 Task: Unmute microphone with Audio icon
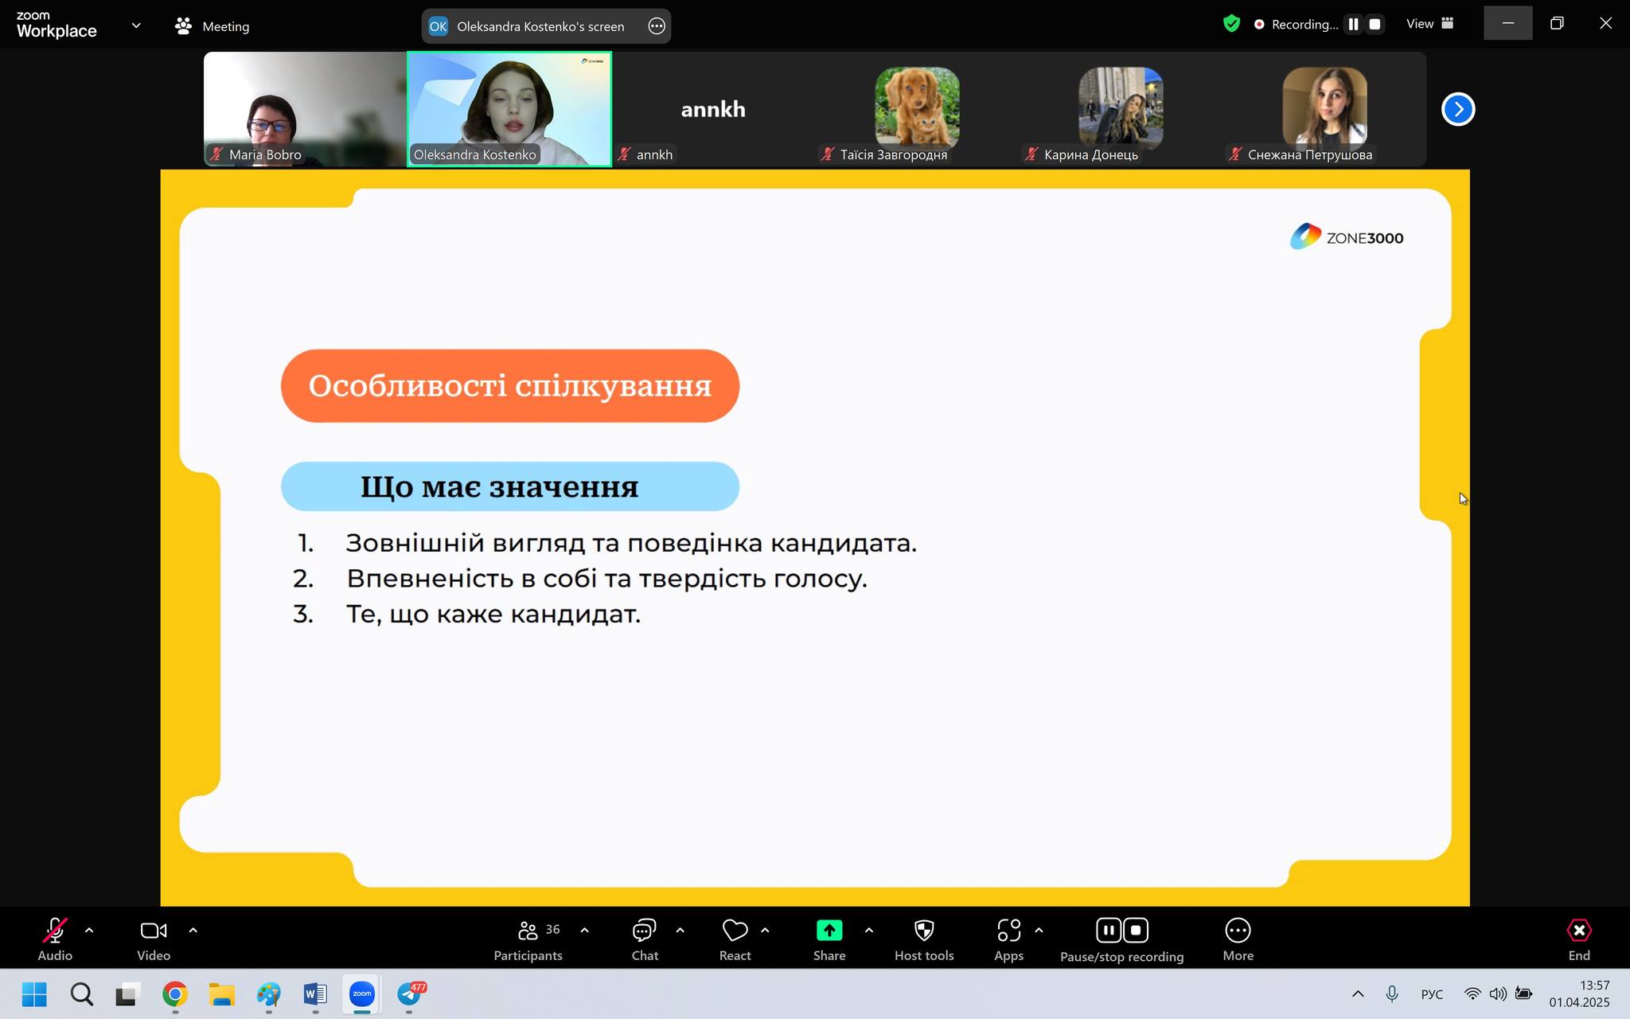pos(54,931)
